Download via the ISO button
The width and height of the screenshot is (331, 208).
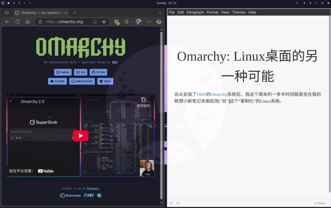coord(80,72)
